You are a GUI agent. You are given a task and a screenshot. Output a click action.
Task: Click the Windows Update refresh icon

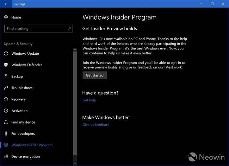[x=6, y=53]
